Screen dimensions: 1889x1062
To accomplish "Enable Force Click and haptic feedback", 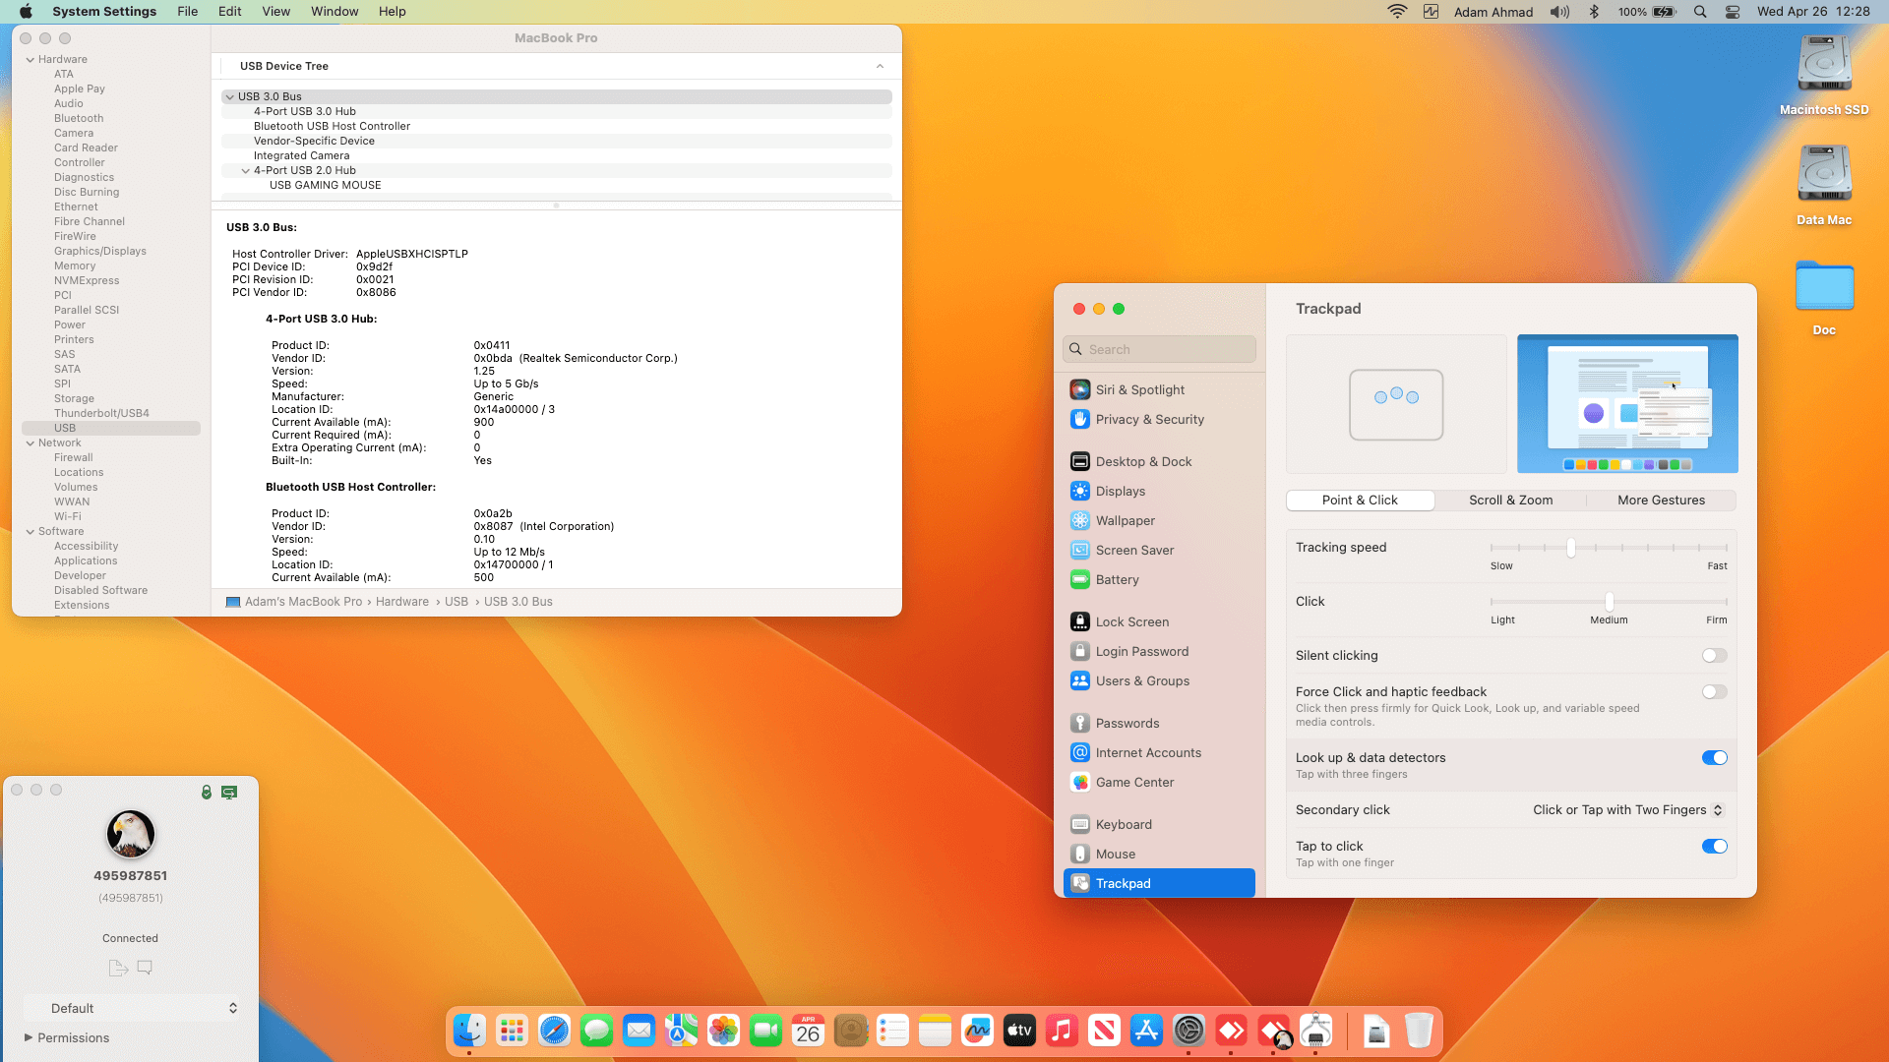I will (x=1714, y=692).
